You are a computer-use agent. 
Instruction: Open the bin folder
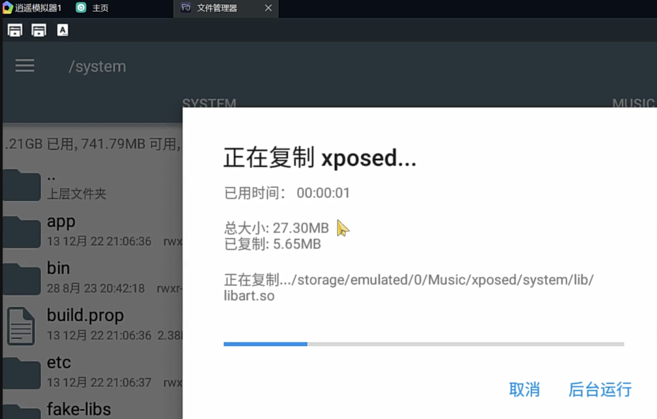pos(92,278)
